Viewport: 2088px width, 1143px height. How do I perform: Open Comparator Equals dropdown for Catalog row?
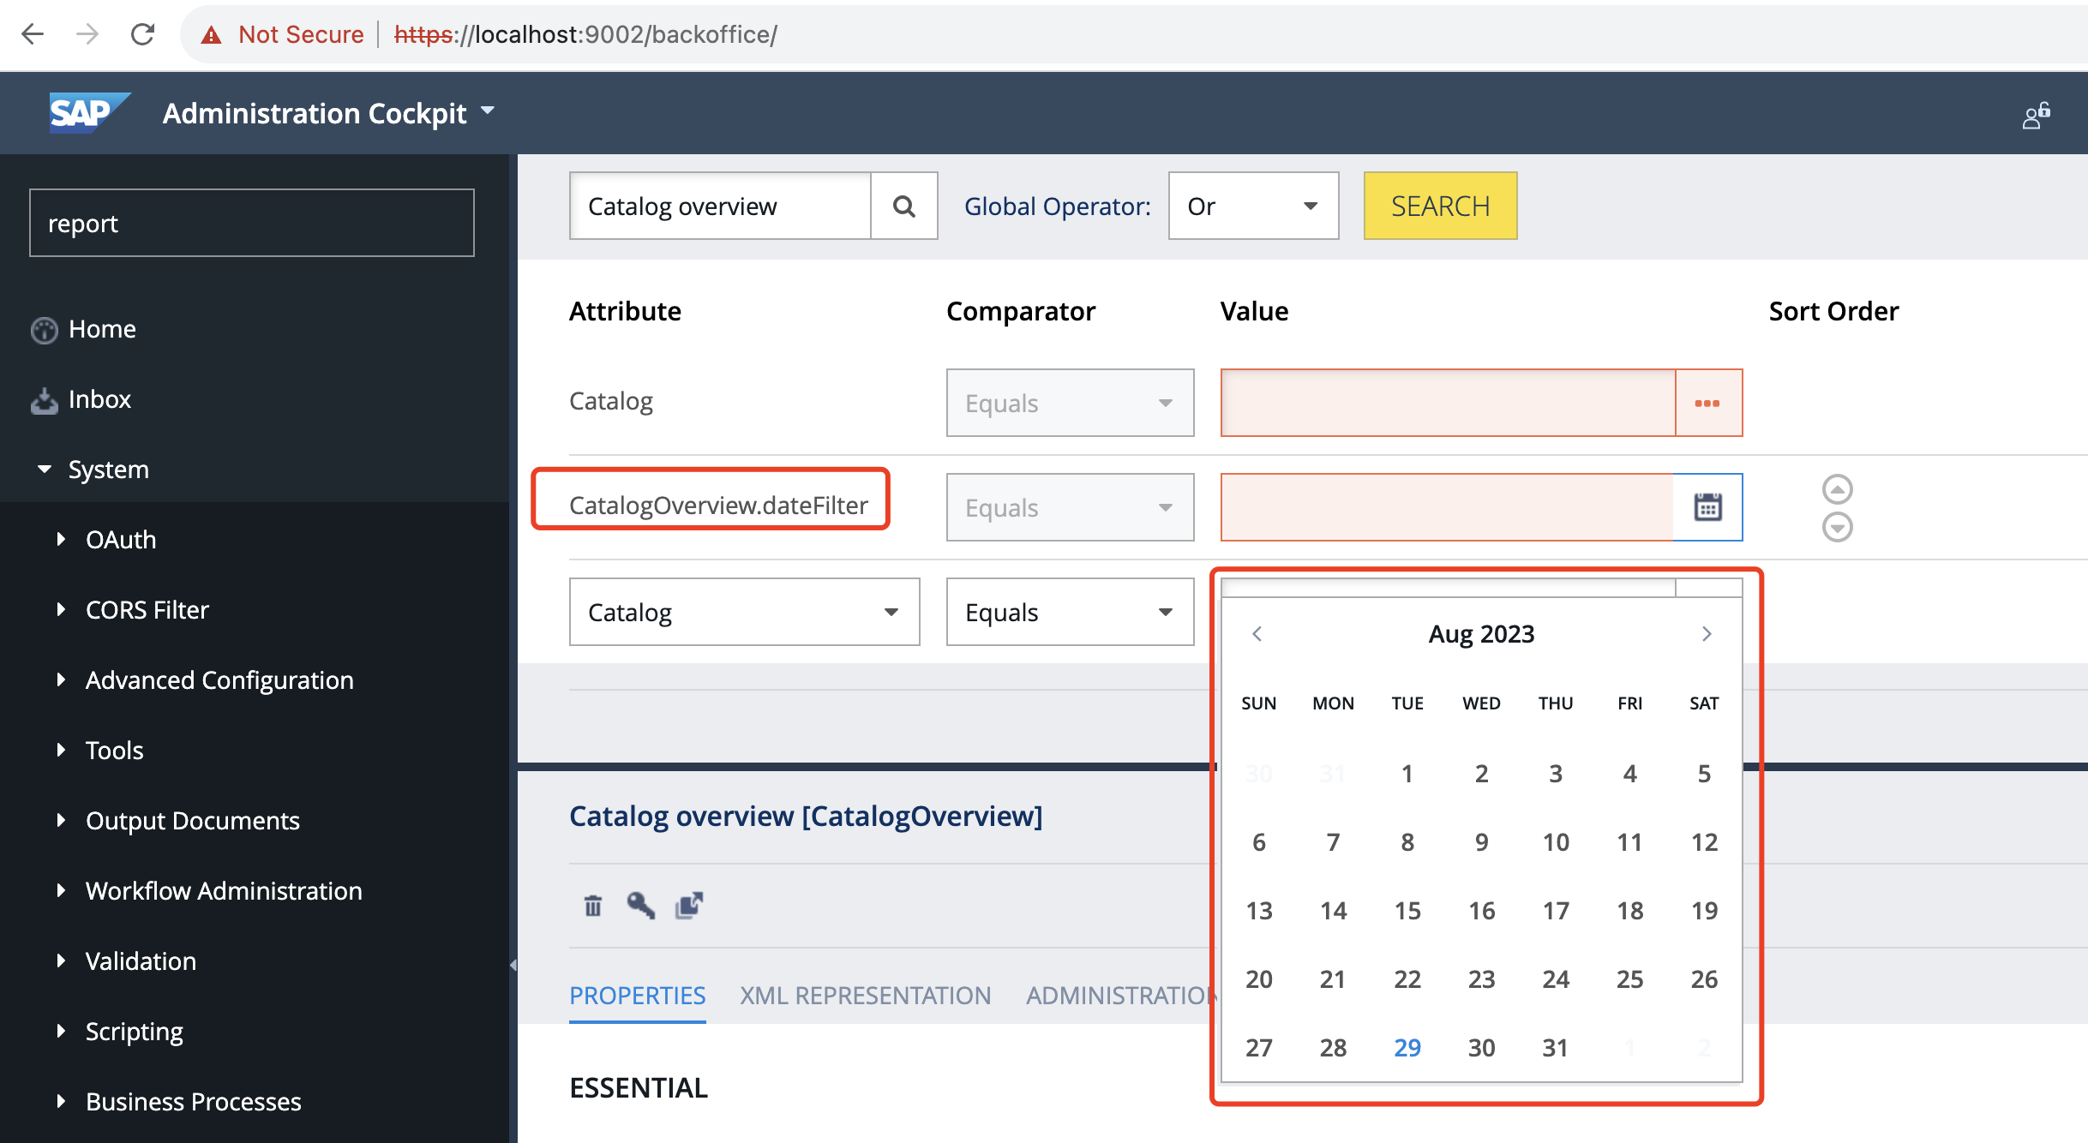coord(1070,403)
